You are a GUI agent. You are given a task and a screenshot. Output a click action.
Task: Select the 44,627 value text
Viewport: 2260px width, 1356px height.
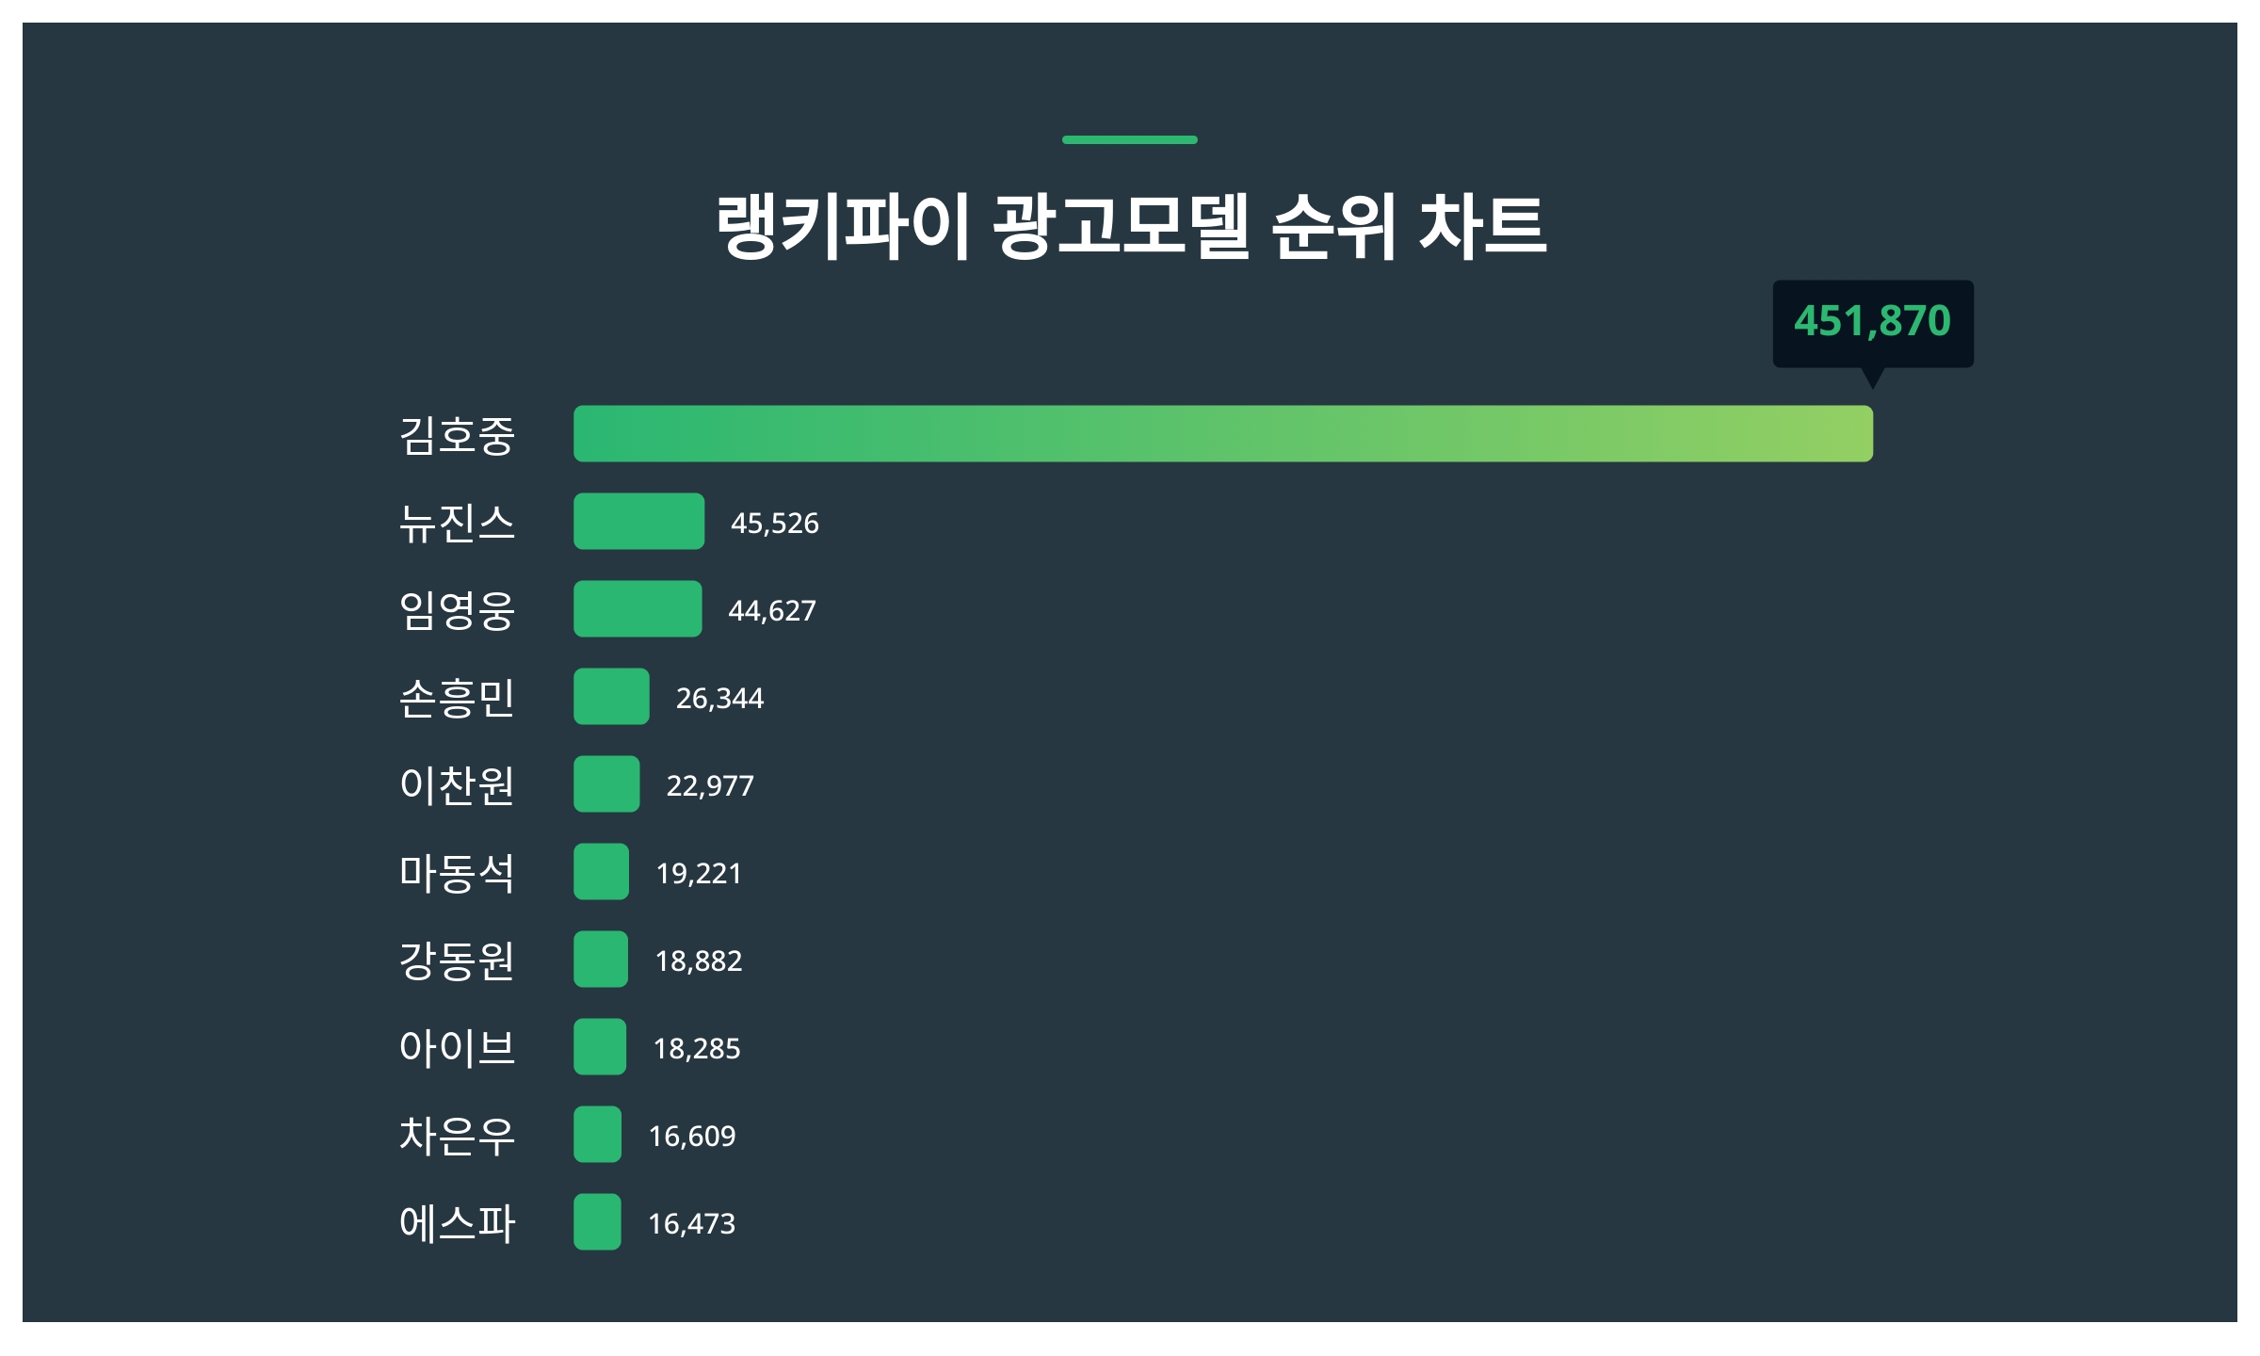772,611
